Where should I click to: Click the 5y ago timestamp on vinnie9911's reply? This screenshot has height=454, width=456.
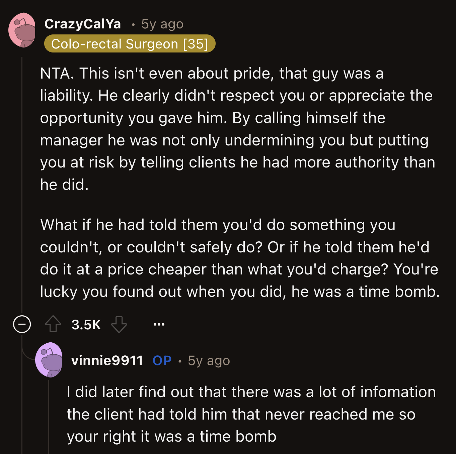click(x=209, y=360)
